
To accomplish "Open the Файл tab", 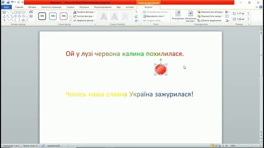I will [x=7, y=7].
